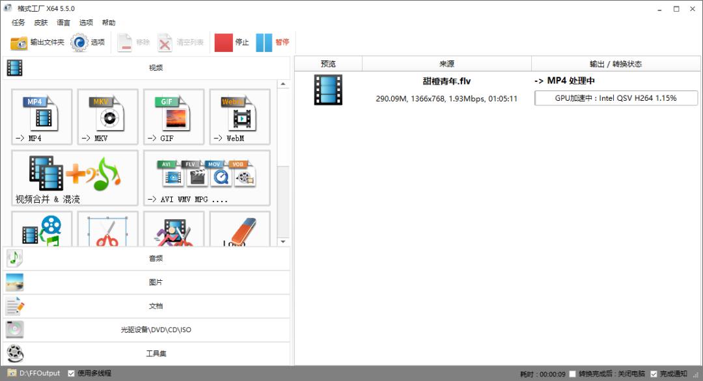Close the 格式工厂 window

693,9
